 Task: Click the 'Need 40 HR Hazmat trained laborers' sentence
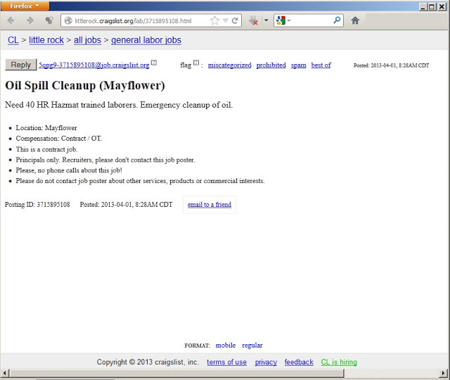pyautogui.click(x=119, y=105)
